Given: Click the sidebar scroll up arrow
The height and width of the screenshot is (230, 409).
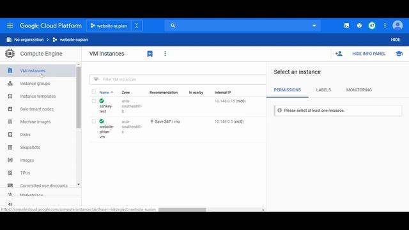Looking at the screenshot, I should click(79, 65).
